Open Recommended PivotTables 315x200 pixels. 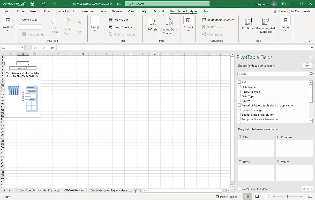pyautogui.click(x=265, y=22)
